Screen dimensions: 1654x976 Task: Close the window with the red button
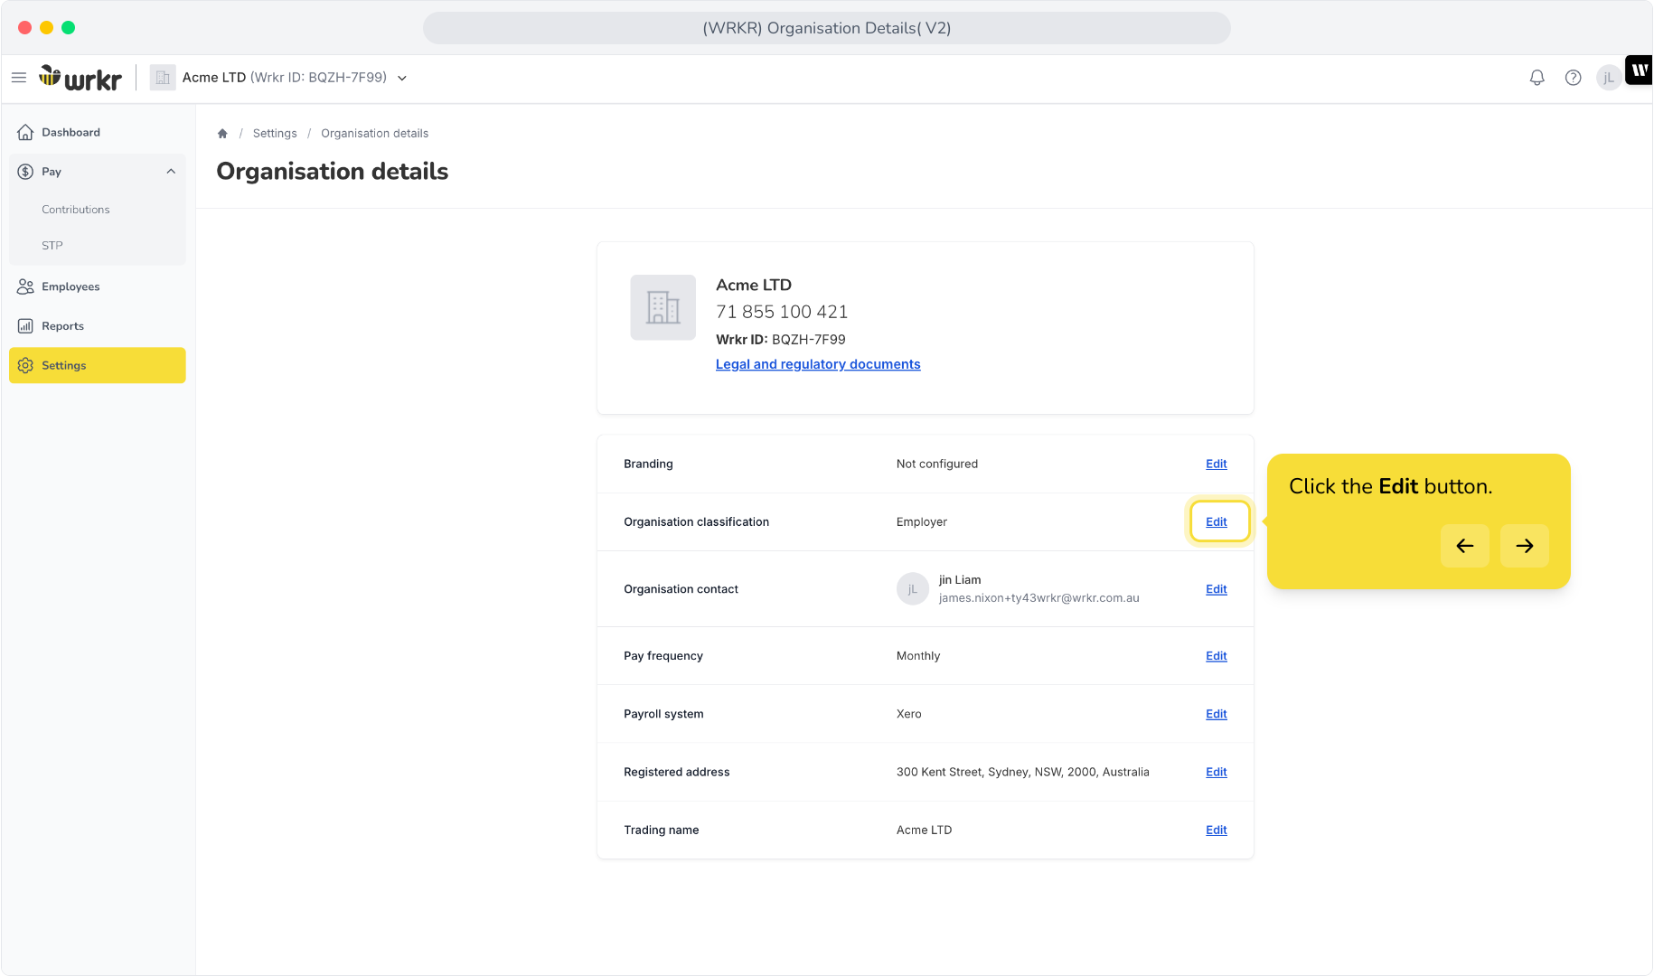click(x=24, y=27)
